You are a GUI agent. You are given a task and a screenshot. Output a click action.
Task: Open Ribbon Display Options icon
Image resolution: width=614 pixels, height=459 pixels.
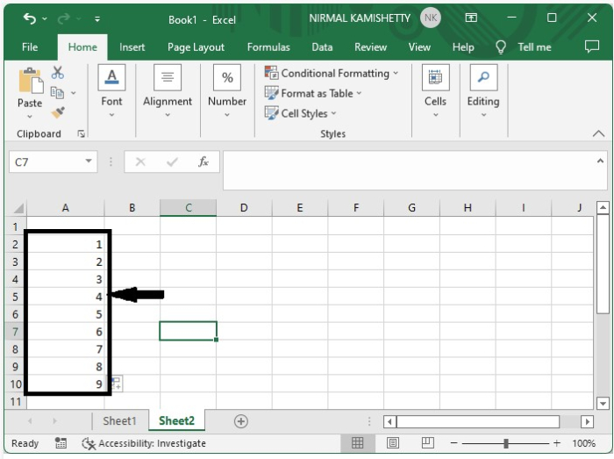point(471,18)
